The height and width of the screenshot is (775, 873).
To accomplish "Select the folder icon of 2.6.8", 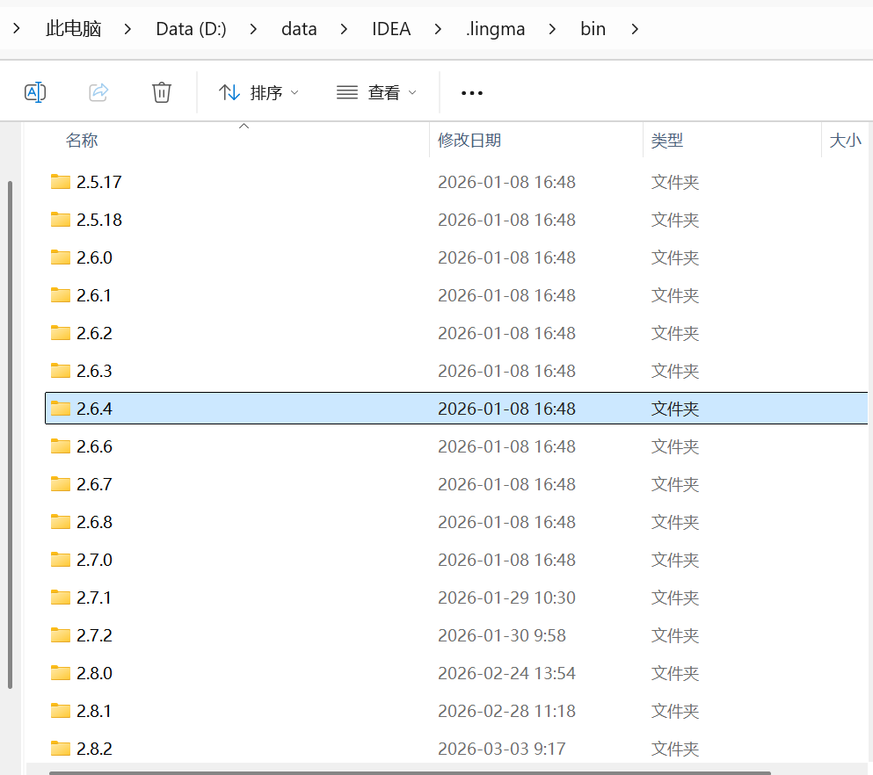I will [60, 523].
